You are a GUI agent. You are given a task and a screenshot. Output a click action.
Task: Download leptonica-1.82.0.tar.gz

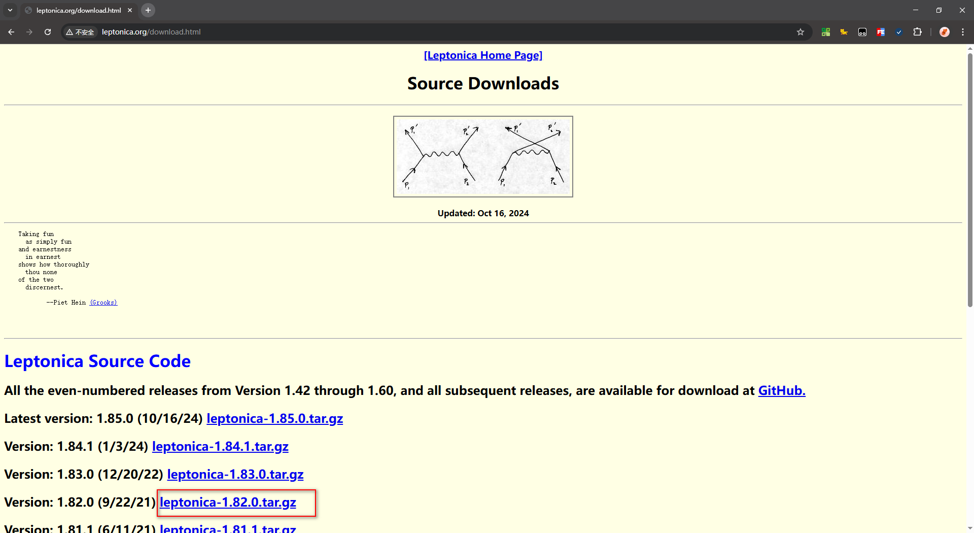point(228,503)
